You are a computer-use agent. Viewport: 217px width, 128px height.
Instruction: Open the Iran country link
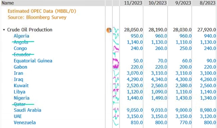point(18,73)
